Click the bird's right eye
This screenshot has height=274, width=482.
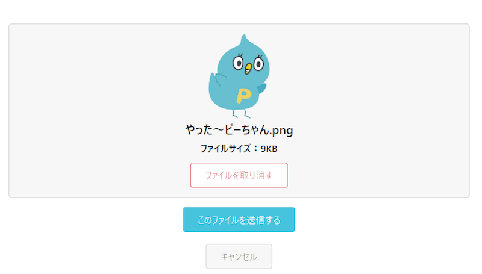tap(258, 64)
